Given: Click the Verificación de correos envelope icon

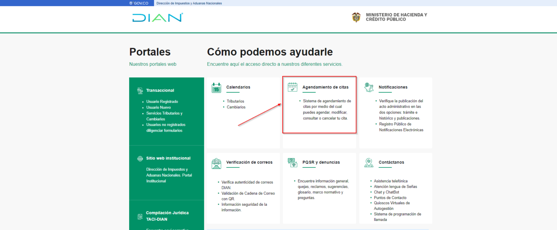Looking at the screenshot, I should (216, 163).
